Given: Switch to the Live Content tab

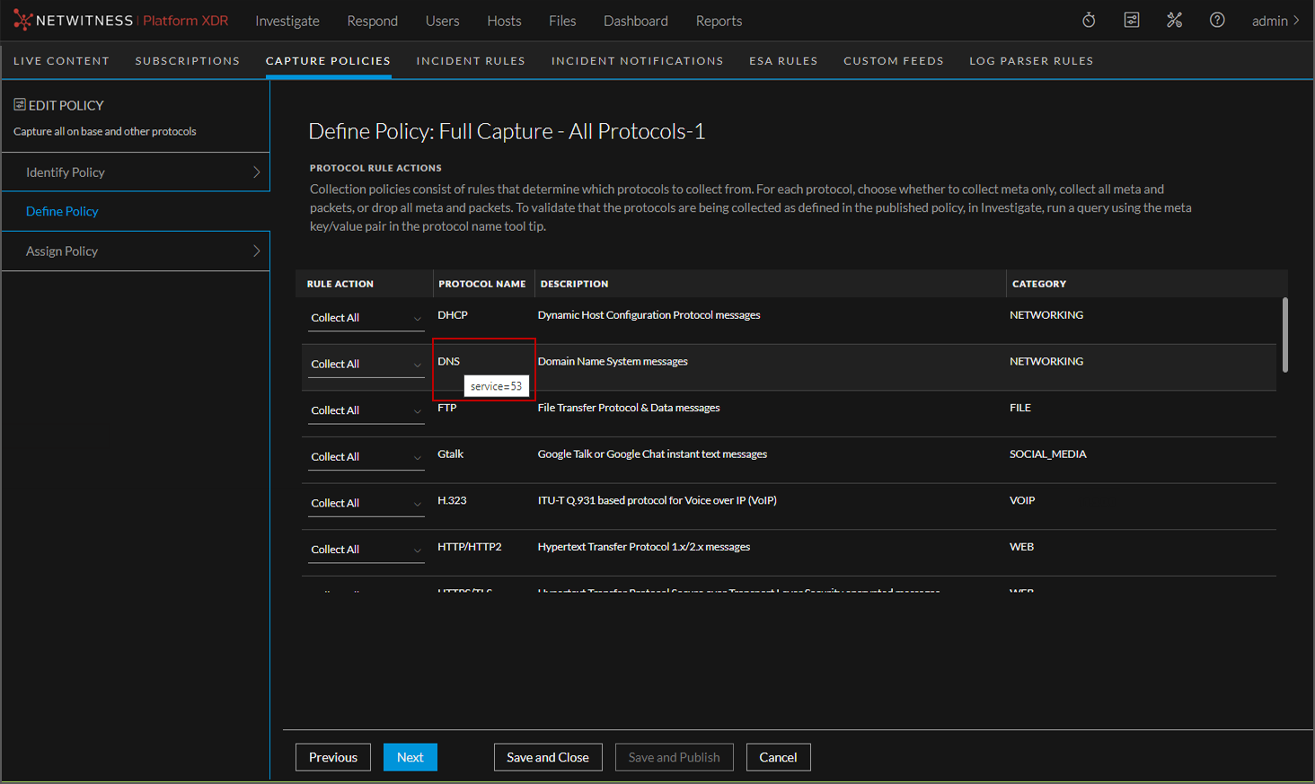Looking at the screenshot, I should tap(61, 60).
